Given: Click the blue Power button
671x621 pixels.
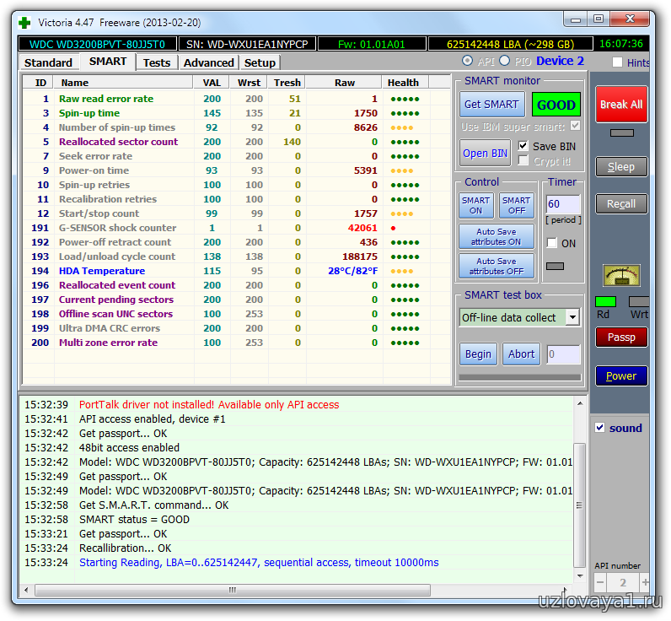Looking at the screenshot, I should pos(621,376).
